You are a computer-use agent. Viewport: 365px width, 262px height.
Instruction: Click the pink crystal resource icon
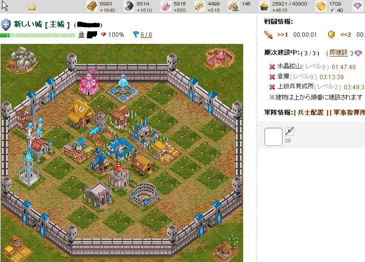165,7
